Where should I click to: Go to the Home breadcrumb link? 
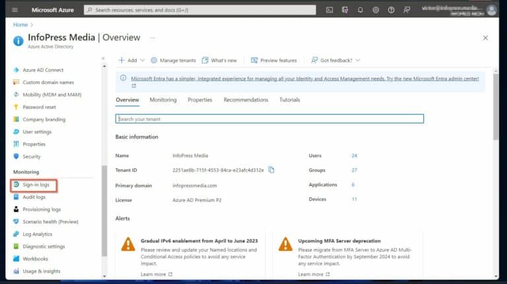20,24
